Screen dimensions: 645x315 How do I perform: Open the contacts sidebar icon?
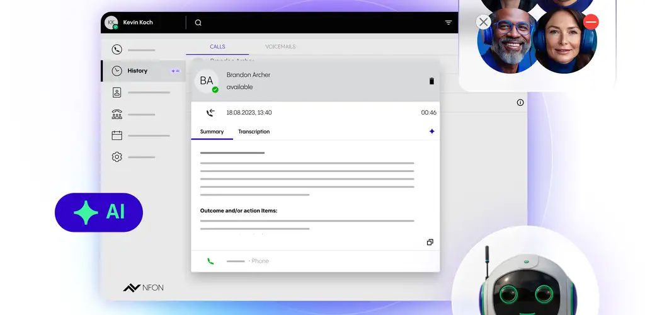(x=117, y=93)
